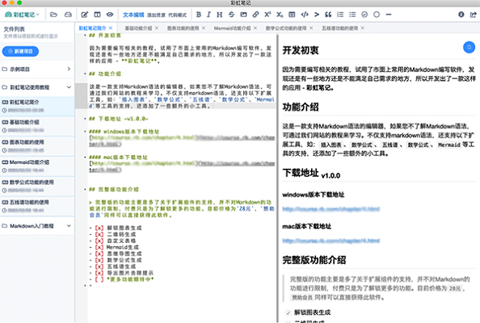The height and width of the screenshot is (323, 480).
Task: Open the Mermaid功能介绍 tab
Action: [232, 28]
